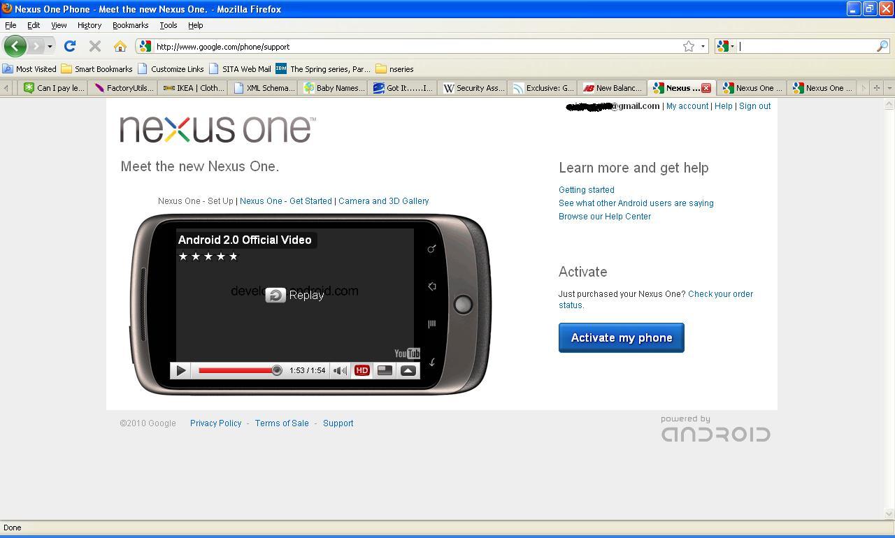Bookmark this page with the star icon

click(689, 46)
